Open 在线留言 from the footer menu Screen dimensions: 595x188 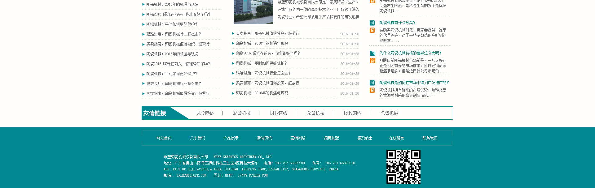pos(396,138)
